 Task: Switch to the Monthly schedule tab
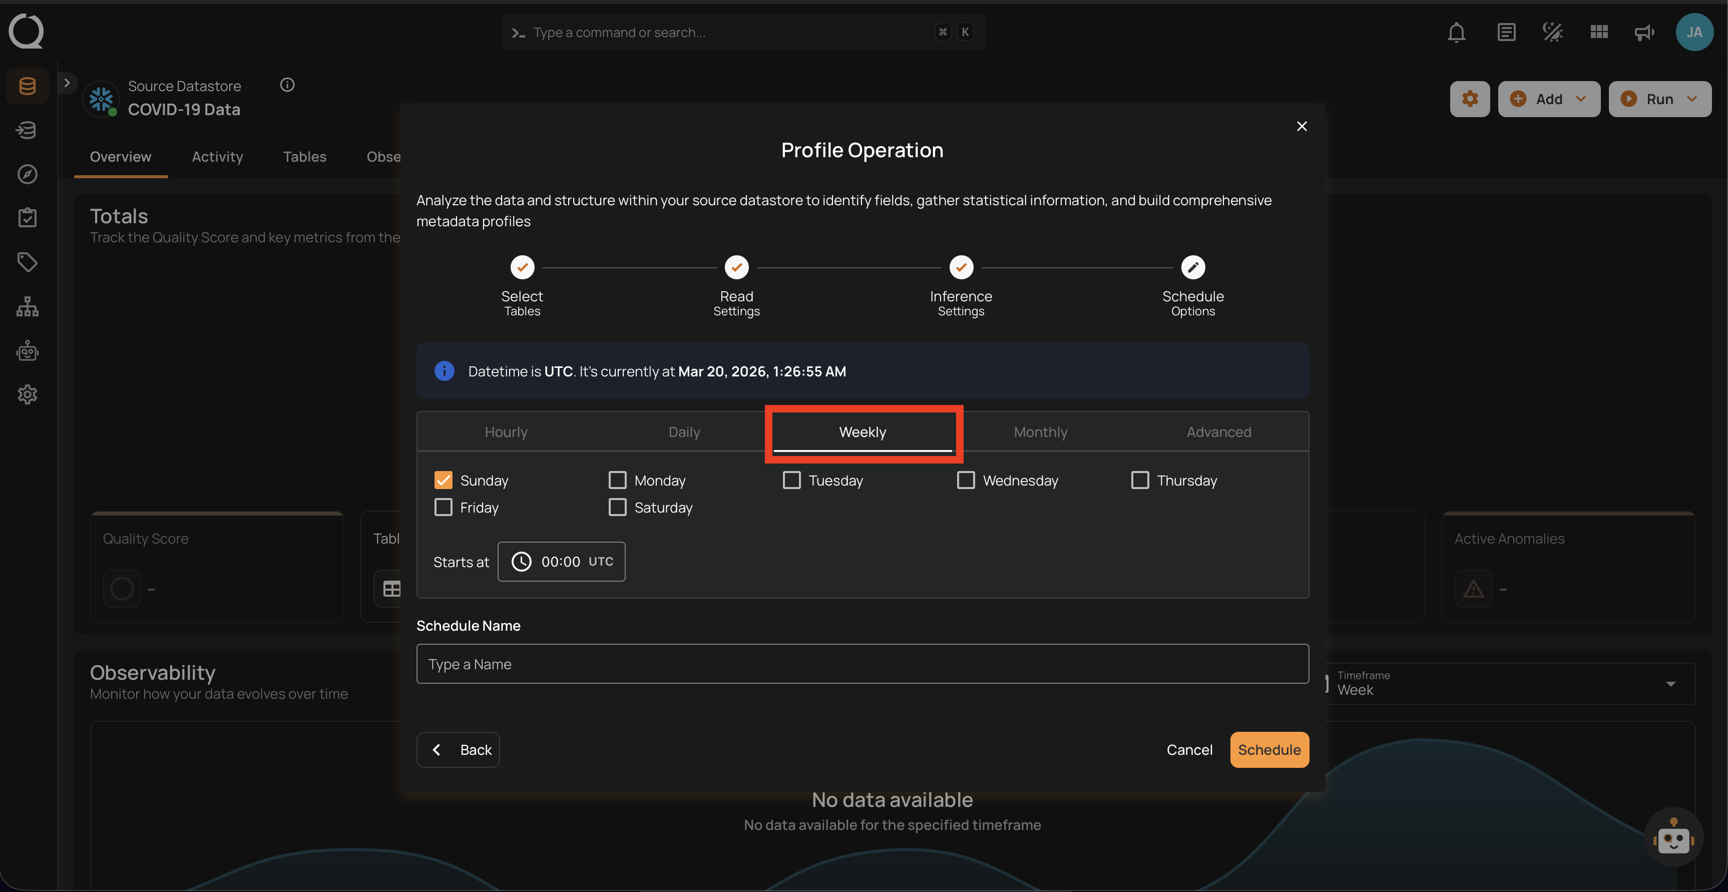[x=1040, y=432]
